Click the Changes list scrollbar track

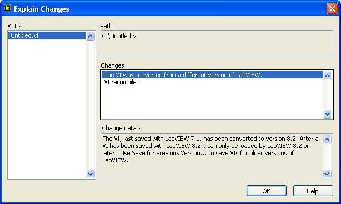tap(327, 95)
